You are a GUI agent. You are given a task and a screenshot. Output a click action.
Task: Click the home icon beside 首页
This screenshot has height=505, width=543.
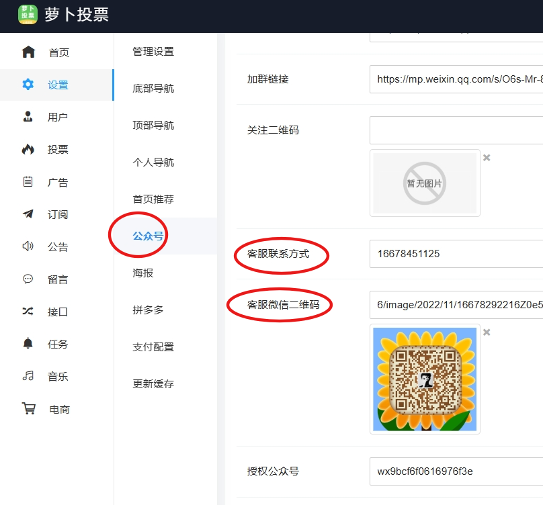point(28,52)
